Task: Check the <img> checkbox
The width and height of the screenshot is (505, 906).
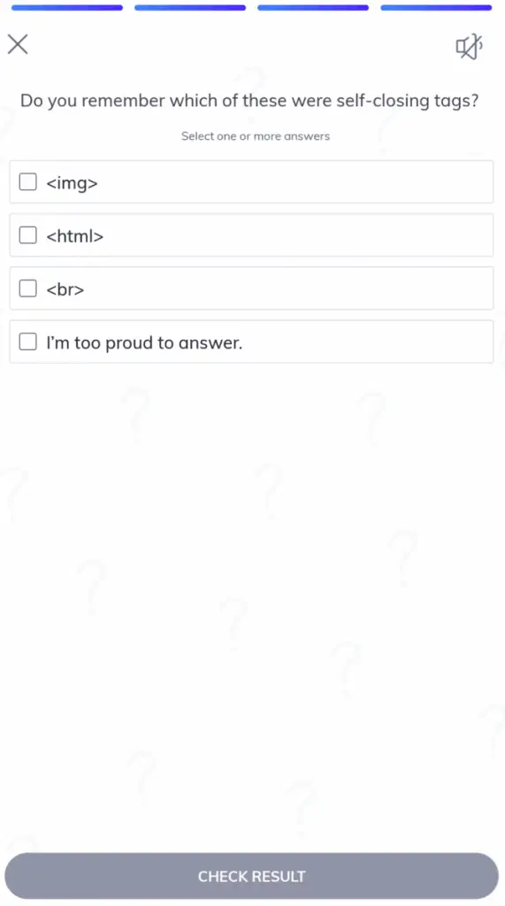Action: point(27,182)
